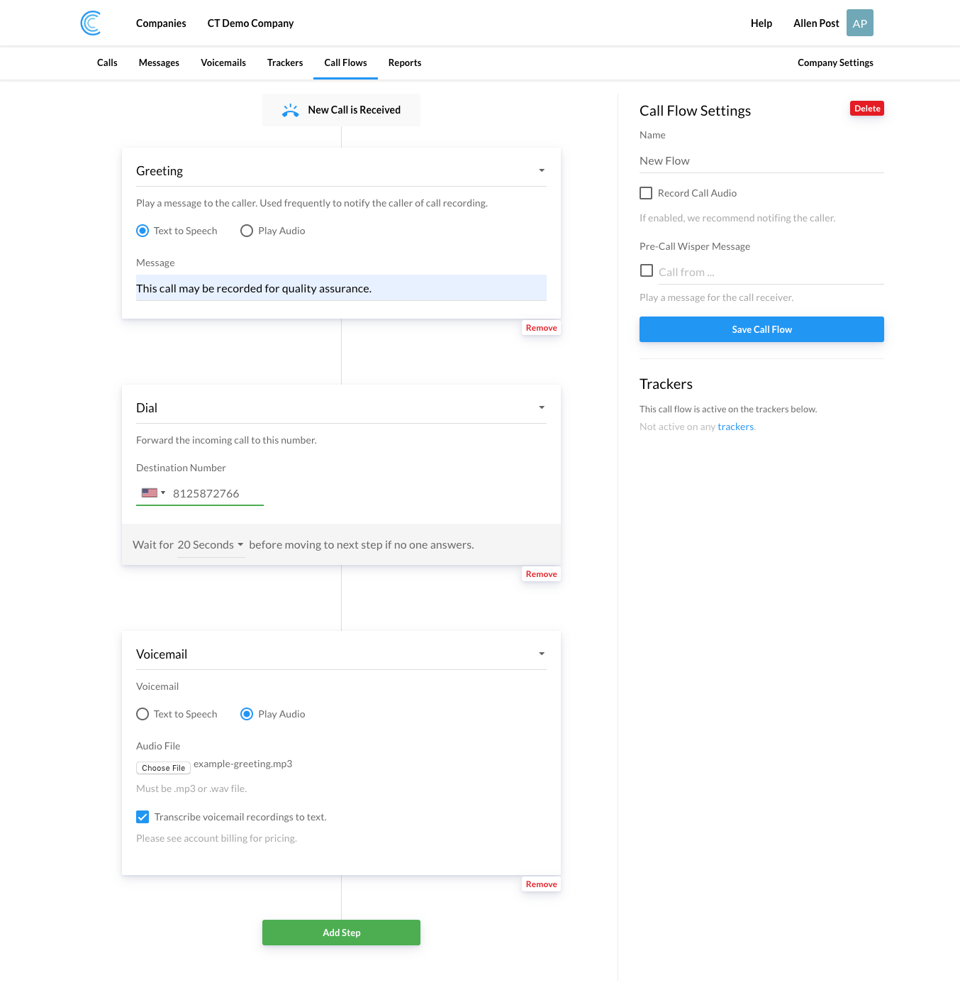The image size is (960, 995).
Task: Expand the Voicemail step type dropdown
Action: [542, 654]
